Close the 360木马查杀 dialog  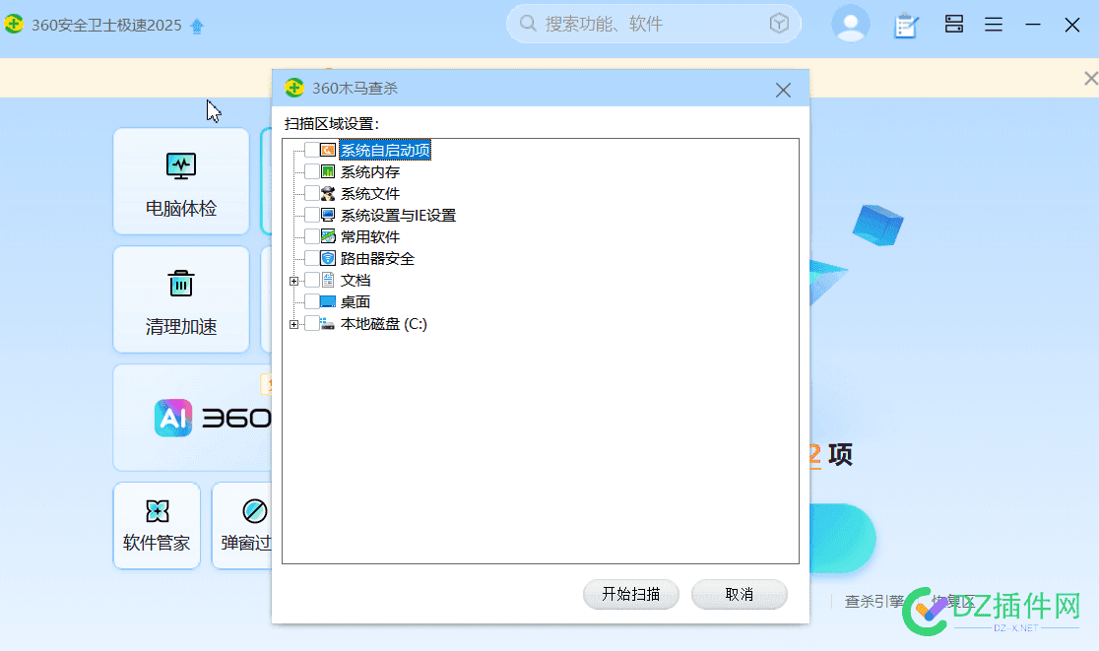(x=783, y=90)
